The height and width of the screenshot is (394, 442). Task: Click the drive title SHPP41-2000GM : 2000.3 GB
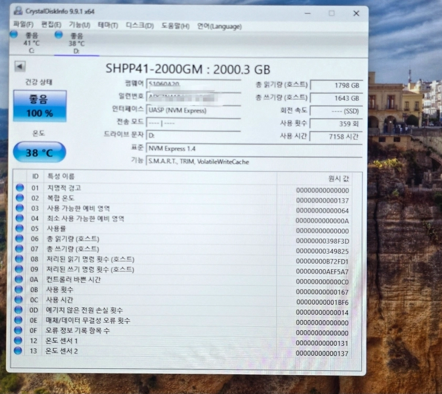pyautogui.click(x=188, y=69)
